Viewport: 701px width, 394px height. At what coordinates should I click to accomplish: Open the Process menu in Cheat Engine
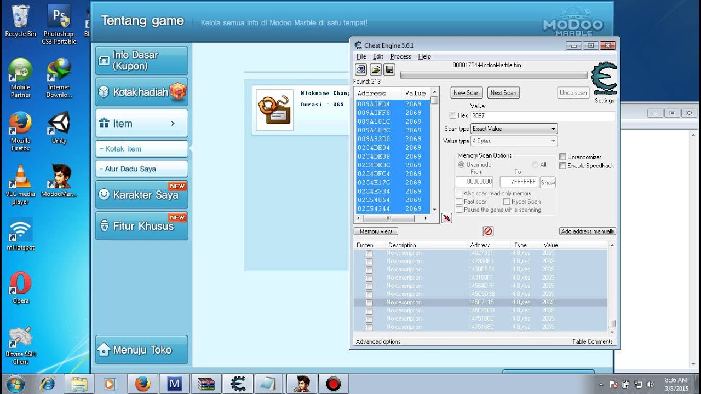point(400,56)
